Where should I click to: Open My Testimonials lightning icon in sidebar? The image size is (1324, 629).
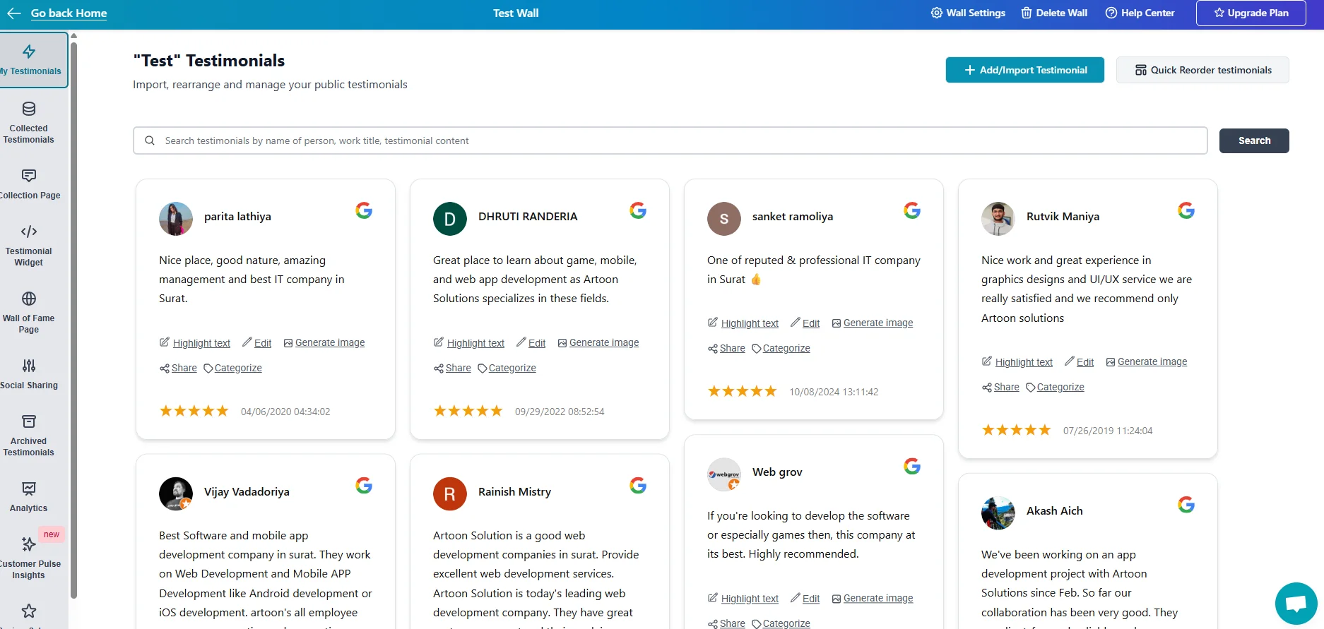pos(29,52)
